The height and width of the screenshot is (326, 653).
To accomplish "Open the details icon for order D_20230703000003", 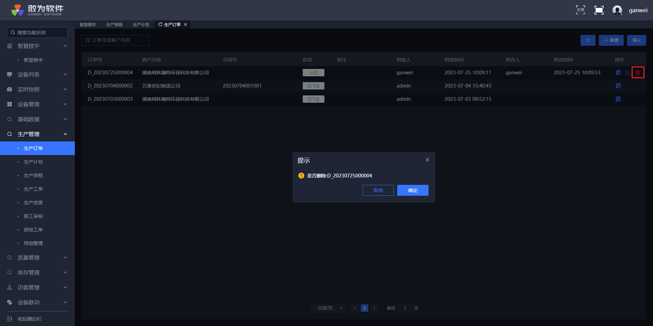I will click(618, 99).
